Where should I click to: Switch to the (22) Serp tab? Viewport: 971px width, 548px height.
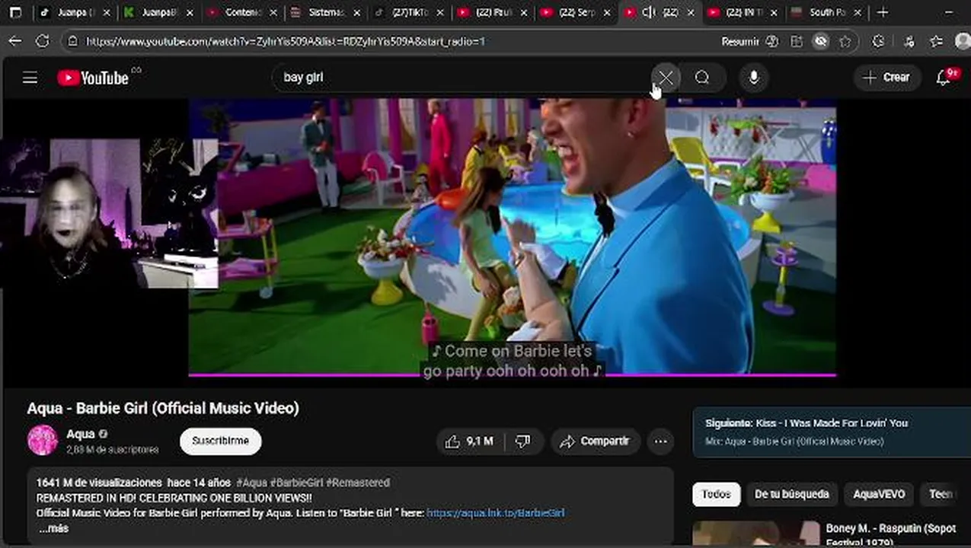(x=576, y=12)
